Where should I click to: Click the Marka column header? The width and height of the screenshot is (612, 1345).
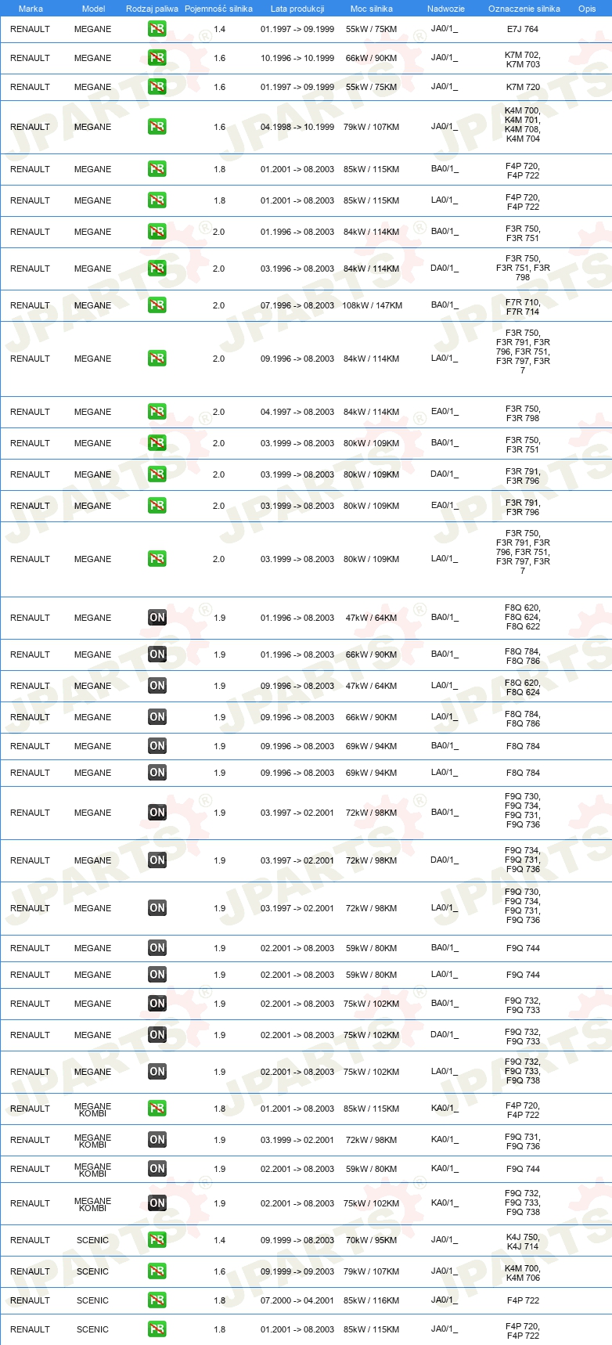(31, 9)
